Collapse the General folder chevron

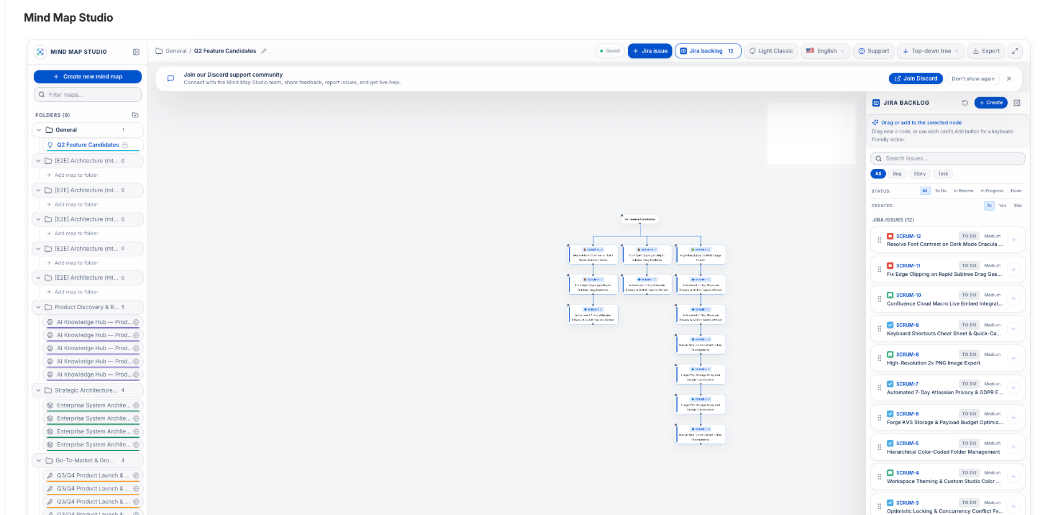(39, 130)
